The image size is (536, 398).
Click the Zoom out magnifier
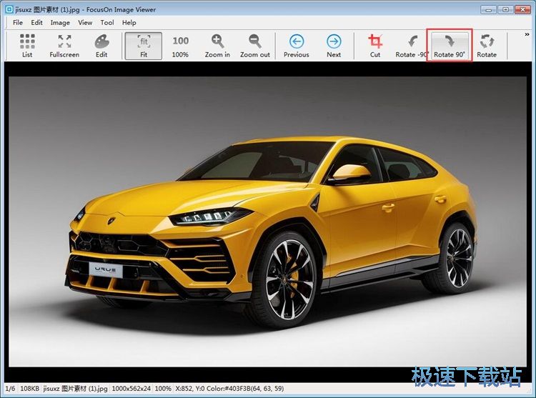[x=254, y=46]
